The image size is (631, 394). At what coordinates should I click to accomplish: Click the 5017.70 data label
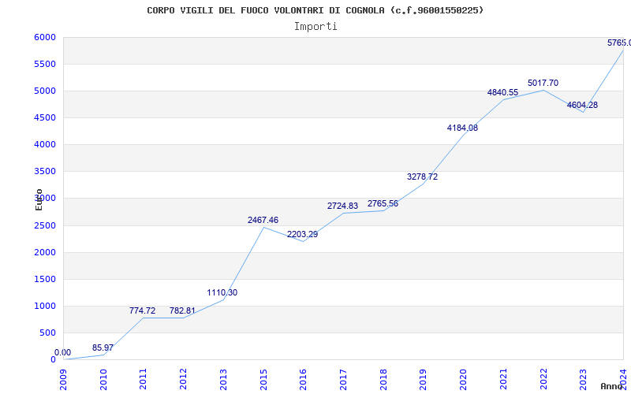tap(543, 83)
